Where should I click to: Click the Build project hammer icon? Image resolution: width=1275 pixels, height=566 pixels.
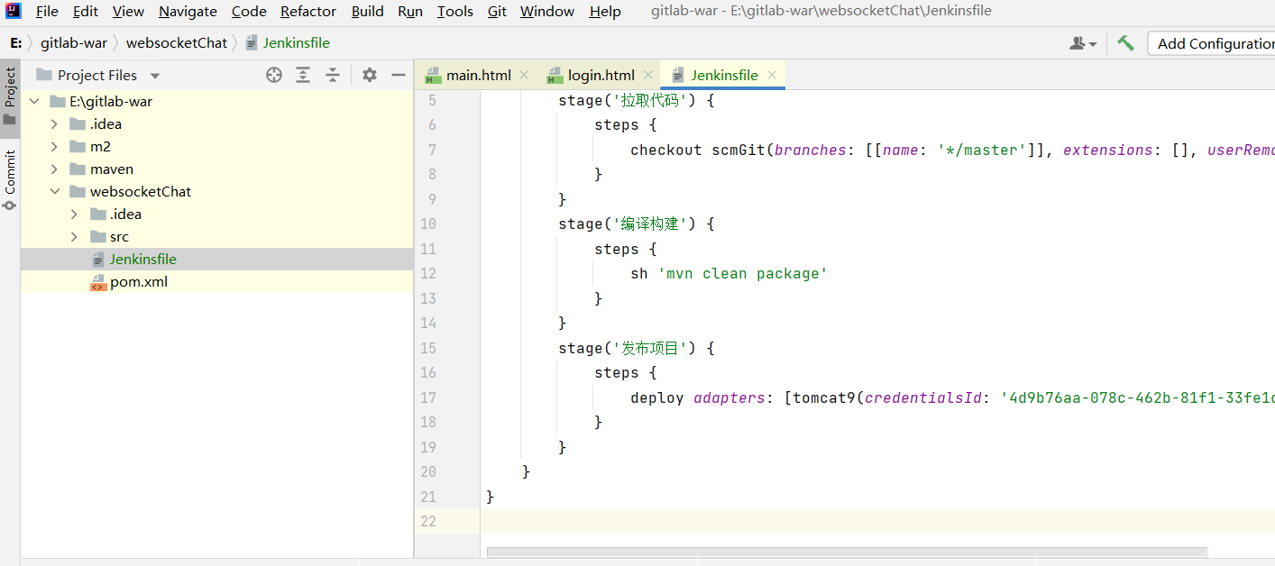(x=1125, y=43)
